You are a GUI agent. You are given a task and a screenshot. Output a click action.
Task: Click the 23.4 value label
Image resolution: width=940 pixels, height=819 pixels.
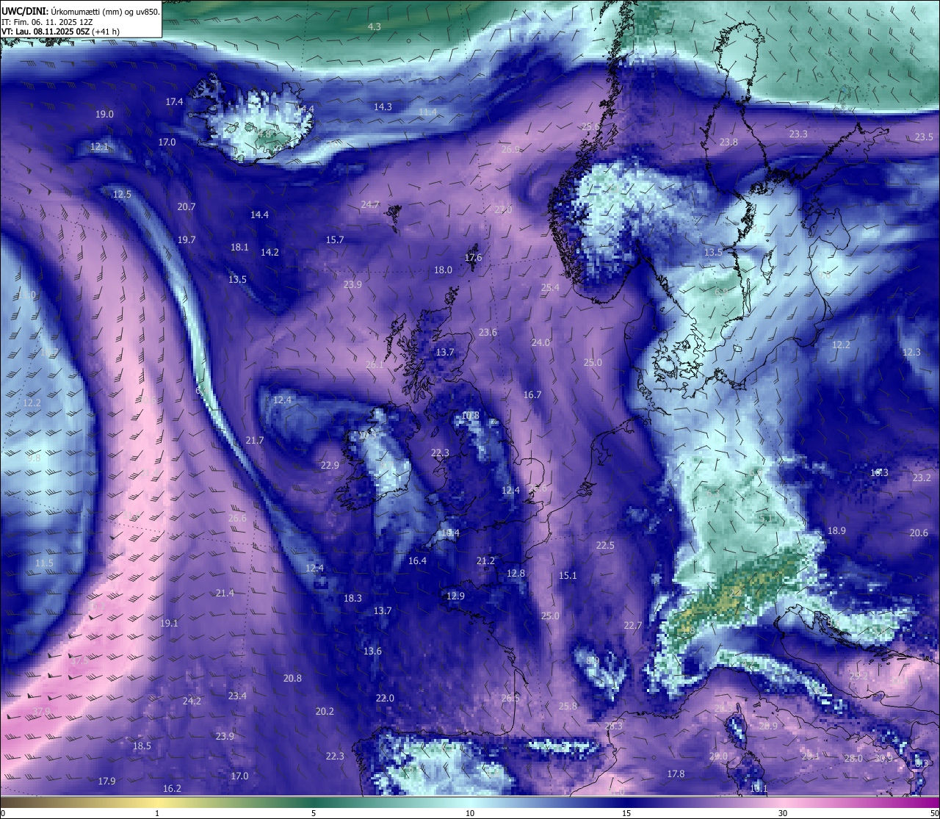point(237,696)
